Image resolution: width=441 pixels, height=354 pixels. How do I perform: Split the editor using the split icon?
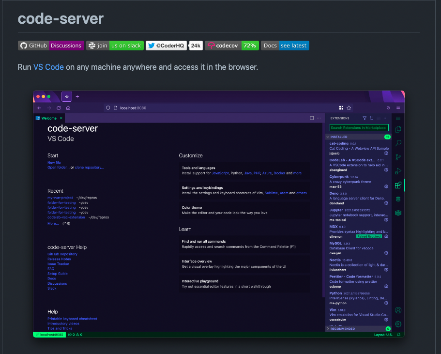[312, 118]
